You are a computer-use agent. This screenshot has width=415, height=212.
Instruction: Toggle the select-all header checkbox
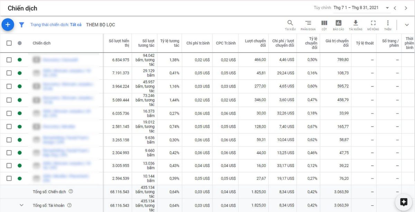pos(9,43)
